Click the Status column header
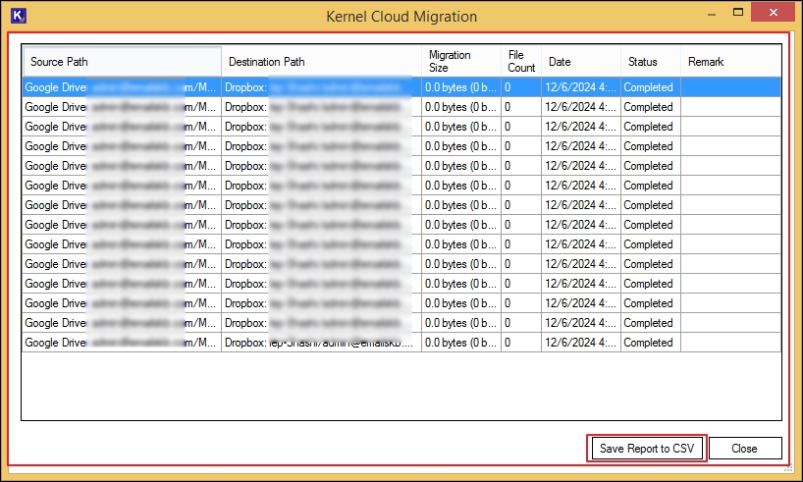This screenshot has width=803, height=482. (651, 62)
